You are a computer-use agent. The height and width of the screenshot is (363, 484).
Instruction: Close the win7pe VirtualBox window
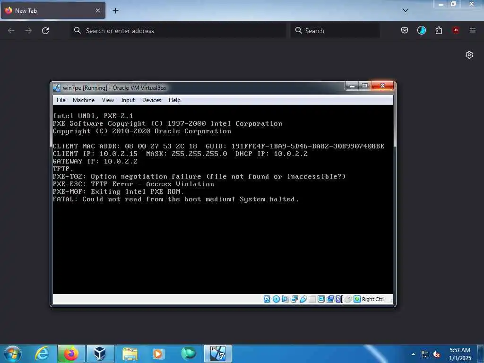[382, 86]
